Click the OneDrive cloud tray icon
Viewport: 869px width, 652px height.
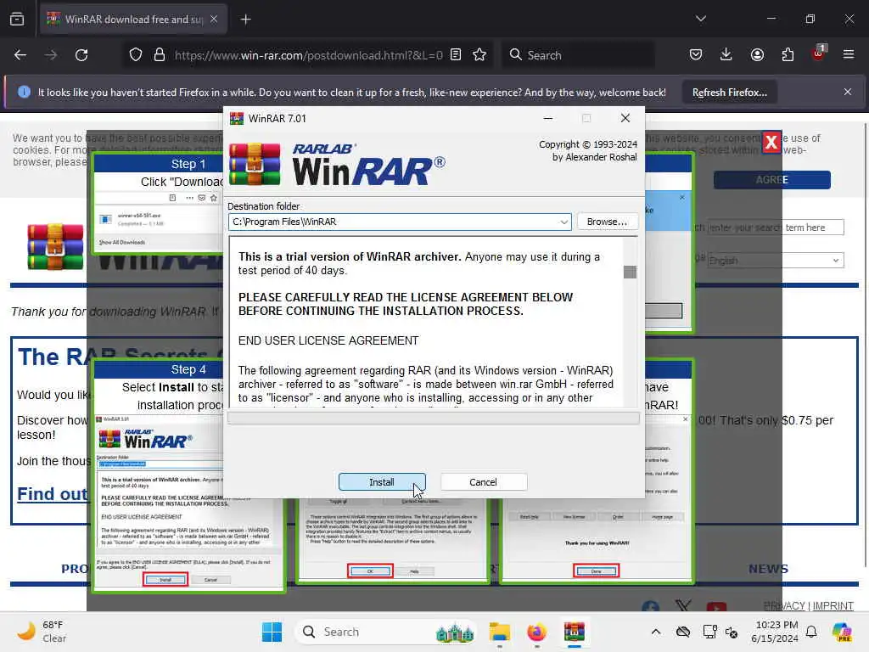click(x=683, y=632)
